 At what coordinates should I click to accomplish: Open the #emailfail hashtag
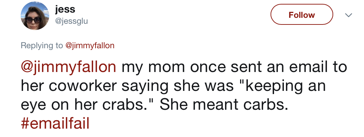(55, 124)
